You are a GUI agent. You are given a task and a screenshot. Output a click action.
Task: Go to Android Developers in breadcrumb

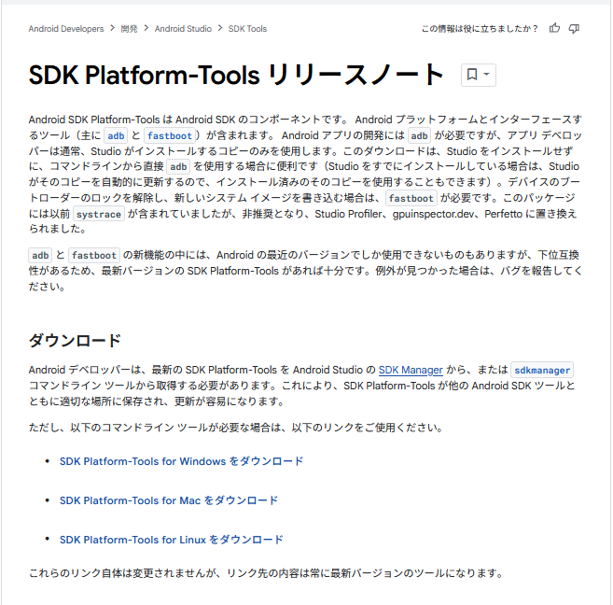(x=66, y=29)
